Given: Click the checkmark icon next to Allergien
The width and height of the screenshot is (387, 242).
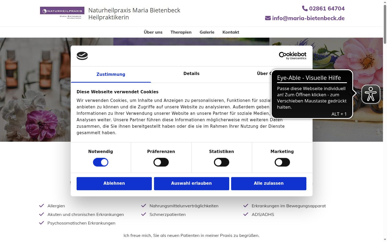Looking at the screenshot, I should 41,206.
